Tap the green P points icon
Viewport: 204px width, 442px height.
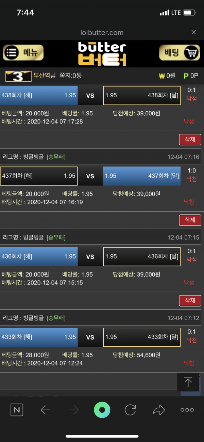[x=186, y=76]
